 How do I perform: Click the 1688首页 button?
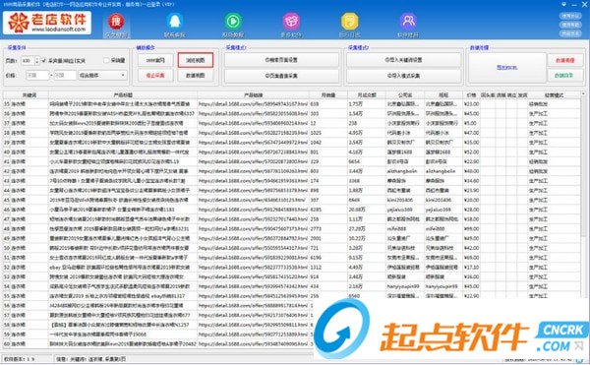click(x=155, y=60)
